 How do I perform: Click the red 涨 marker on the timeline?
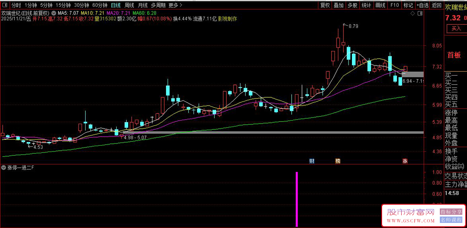point(405,161)
